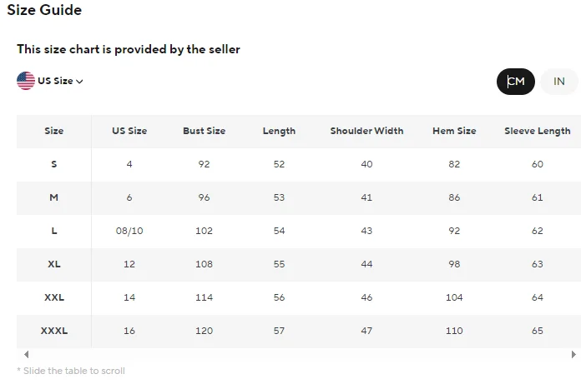Select the XL size row label
Viewport: 581px width, 384px height.
(x=54, y=264)
